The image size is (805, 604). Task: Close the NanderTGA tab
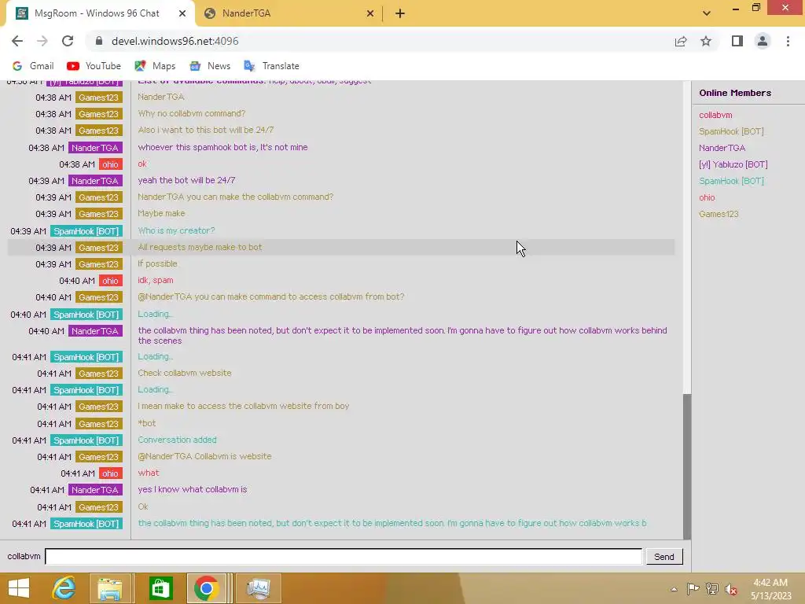370,13
